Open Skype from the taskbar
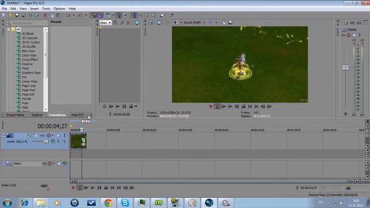Screen dimensions: 370x208 [x=125, y=203]
